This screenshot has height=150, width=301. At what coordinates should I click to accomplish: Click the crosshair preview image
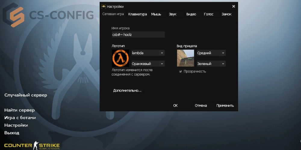pyautogui.click(x=185, y=58)
